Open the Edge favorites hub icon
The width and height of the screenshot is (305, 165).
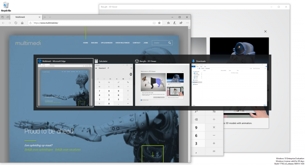[169, 23]
